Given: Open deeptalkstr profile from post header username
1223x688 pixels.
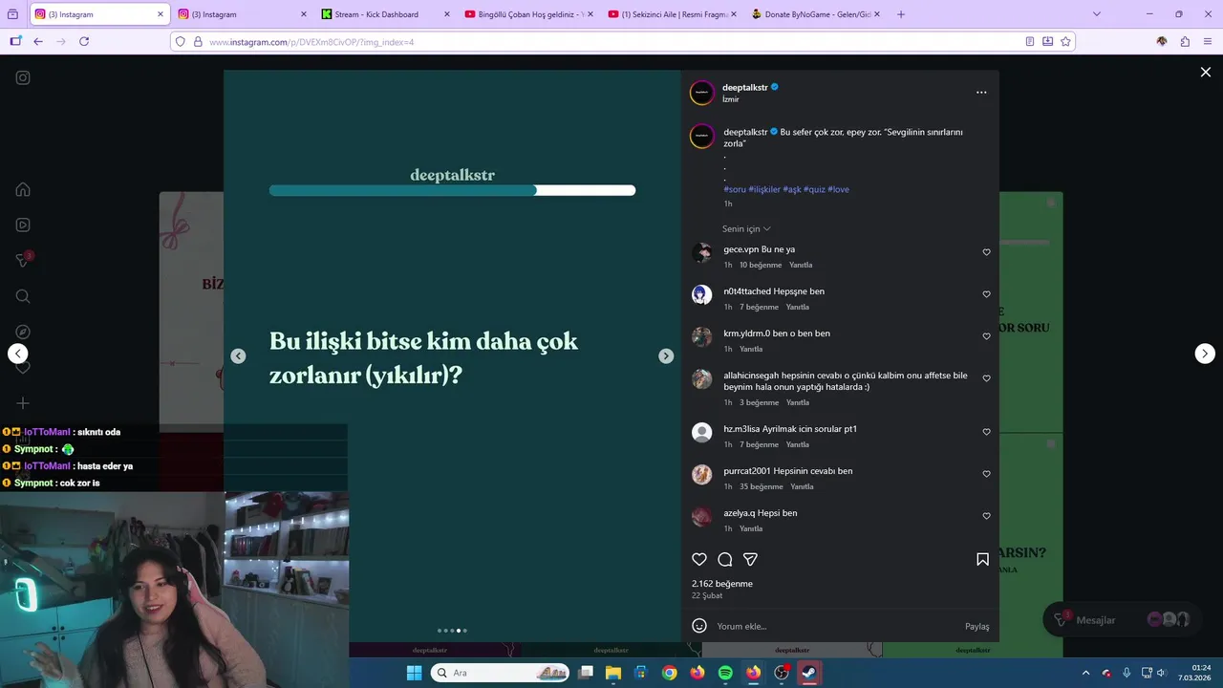Looking at the screenshot, I should click(x=744, y=87).
